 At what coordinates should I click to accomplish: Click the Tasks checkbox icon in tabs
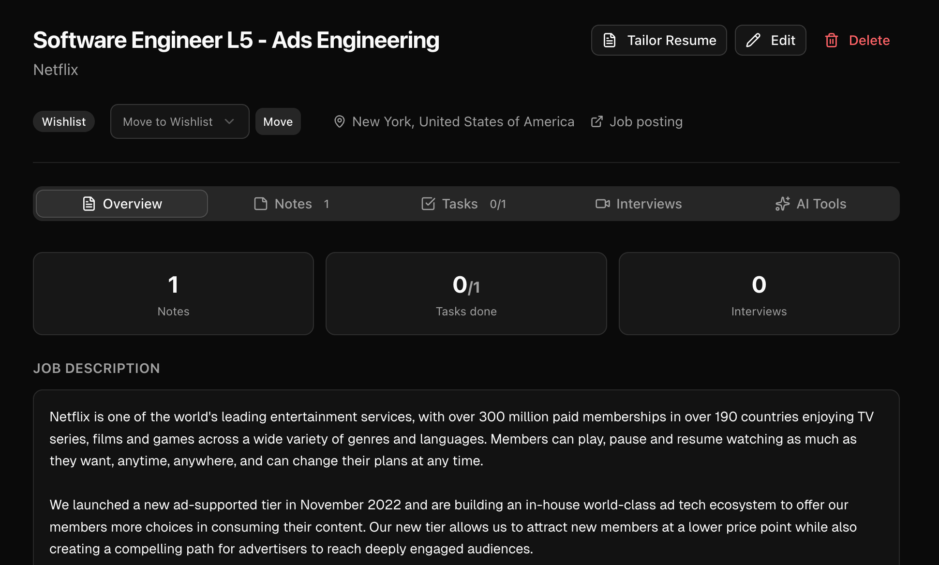[x=428, y=204]
